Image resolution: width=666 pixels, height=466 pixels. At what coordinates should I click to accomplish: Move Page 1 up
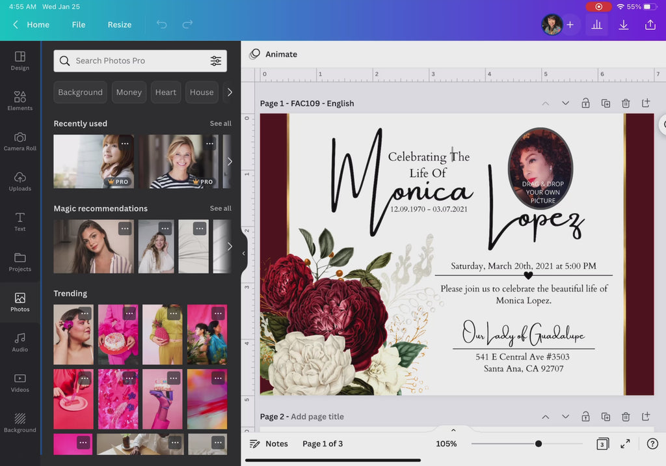(546, 103)
